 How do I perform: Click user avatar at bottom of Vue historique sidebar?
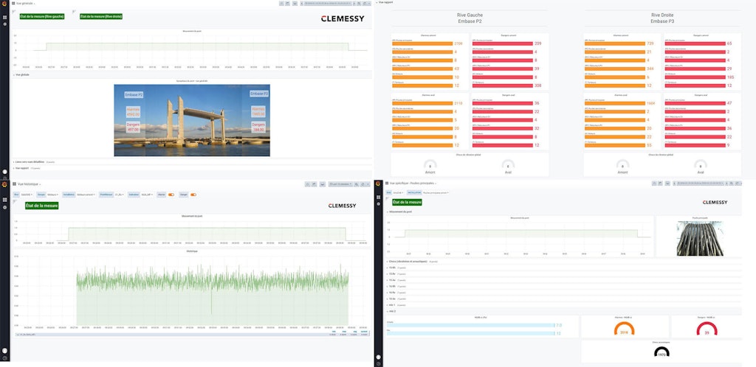(5, 351)
